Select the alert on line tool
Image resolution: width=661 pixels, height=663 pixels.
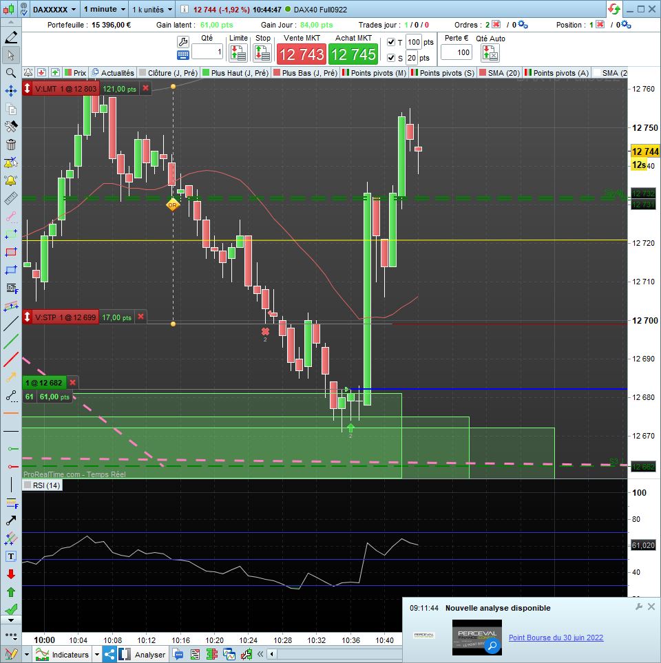(x=11, y=162)
